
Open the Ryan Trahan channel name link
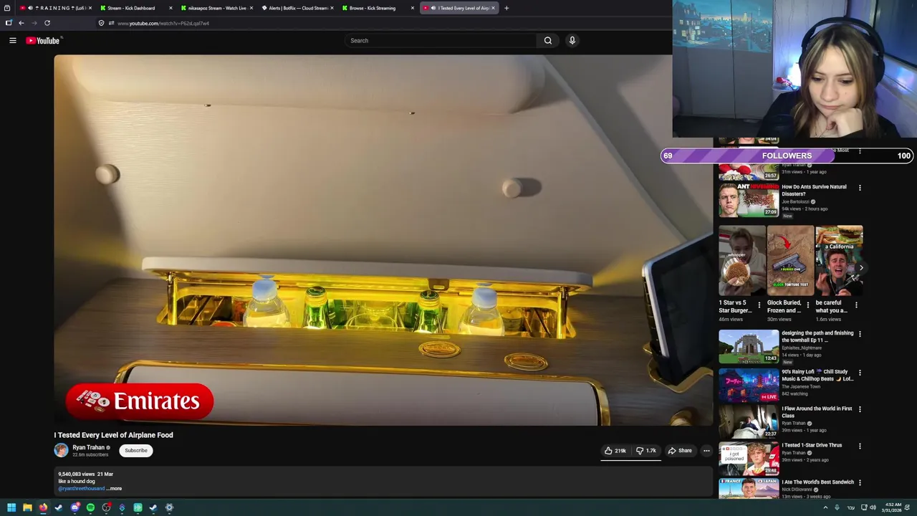(88, 447)
